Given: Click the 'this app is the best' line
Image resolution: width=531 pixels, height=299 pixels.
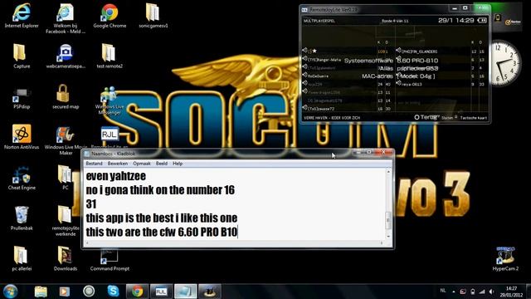Looking at the screenshot, I should pyautogui.click(x=162, y=218).
